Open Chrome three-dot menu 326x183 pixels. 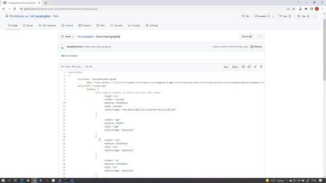click(322, 9)
